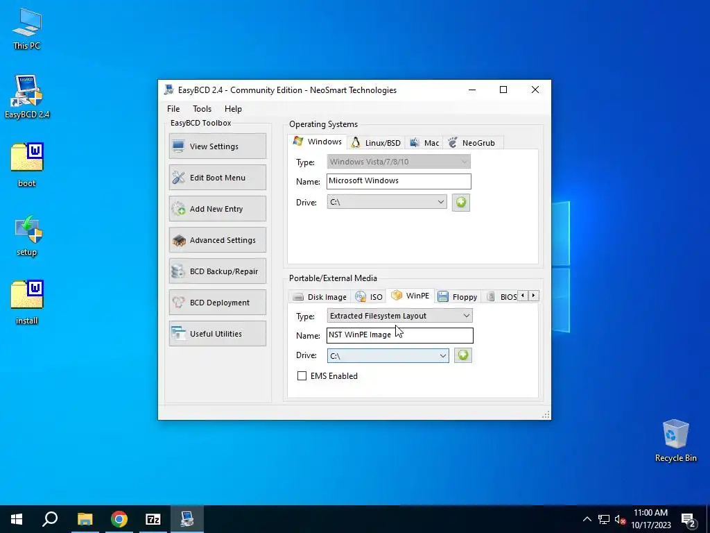Switch to the Disk Image tab
710x533 pixels.
319,297
